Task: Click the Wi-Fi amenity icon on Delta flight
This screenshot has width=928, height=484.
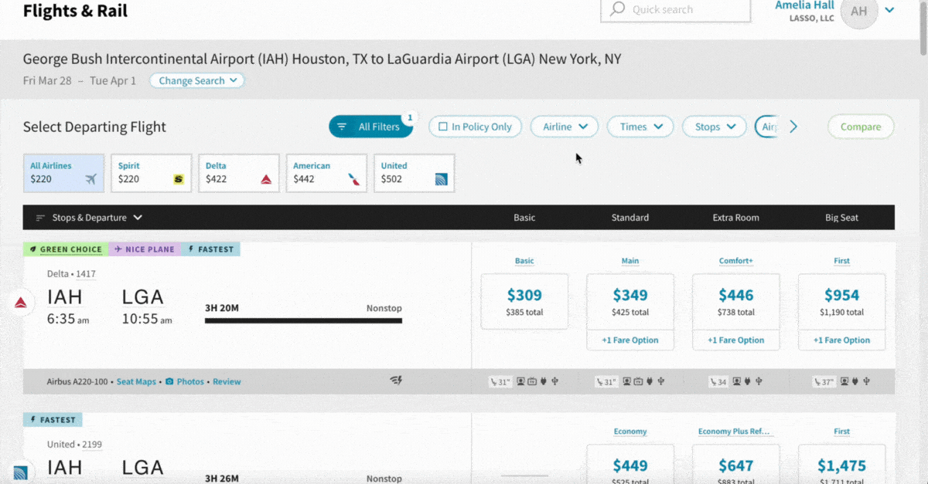Action: [x=397, y=381]
